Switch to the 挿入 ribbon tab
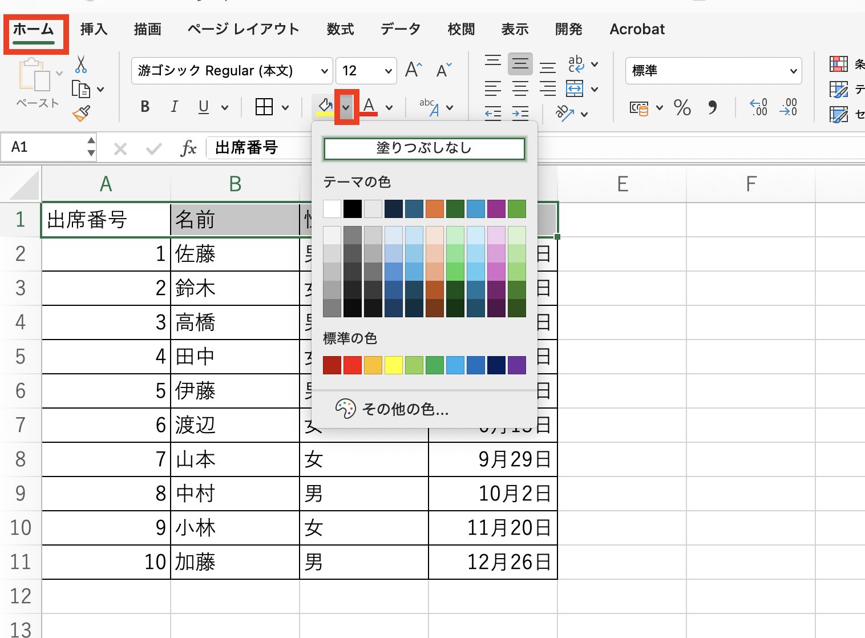The height and width of the screenshot is (638, 865). tap(93, 29)
